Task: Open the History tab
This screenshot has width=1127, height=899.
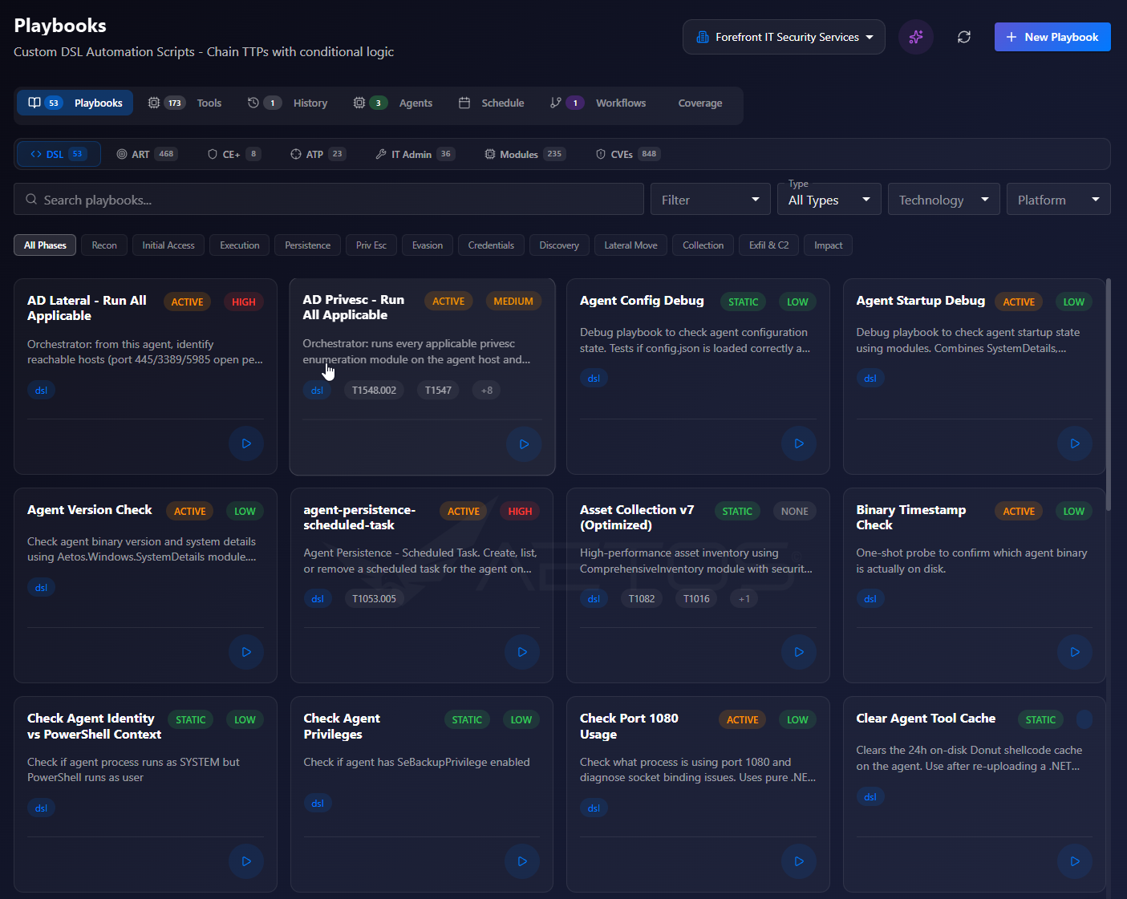Action: click(287, 103)
